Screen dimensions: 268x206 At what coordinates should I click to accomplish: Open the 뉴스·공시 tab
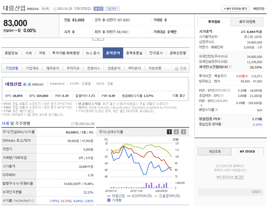(x=93, y=53)
